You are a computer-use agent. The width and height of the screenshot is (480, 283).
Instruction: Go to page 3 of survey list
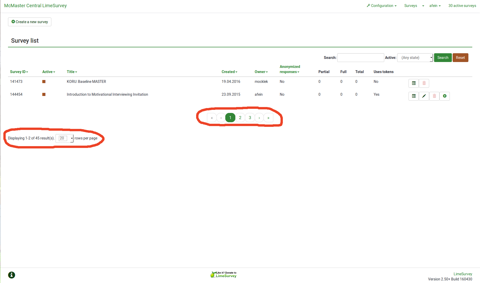point(250,118)
